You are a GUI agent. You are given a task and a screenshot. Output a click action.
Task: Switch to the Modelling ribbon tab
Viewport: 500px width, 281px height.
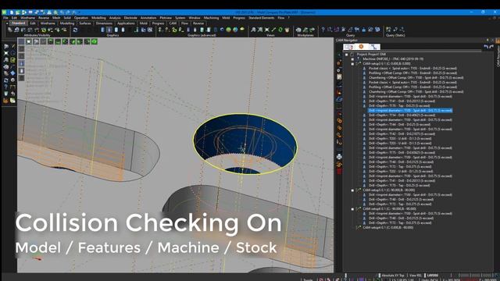67,23
